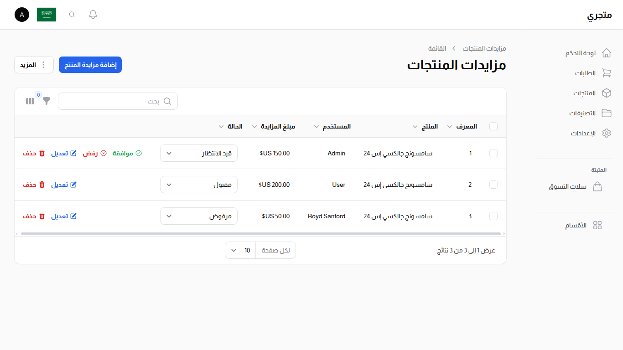Screen dimensions: 623x350
Task: Click the notification bell icon
Action: coord(93,14)
